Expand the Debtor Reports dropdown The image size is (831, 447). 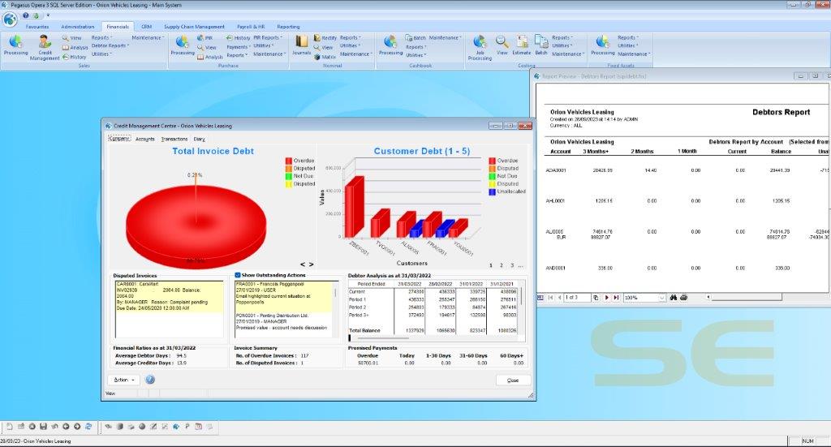click(110, 46)
